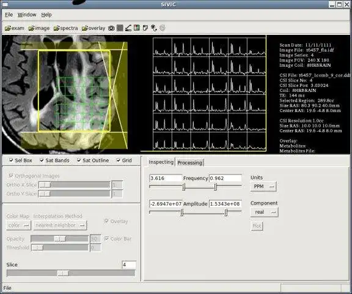Click the Amplitude field showing -2.6947e+07

[166, 204]
